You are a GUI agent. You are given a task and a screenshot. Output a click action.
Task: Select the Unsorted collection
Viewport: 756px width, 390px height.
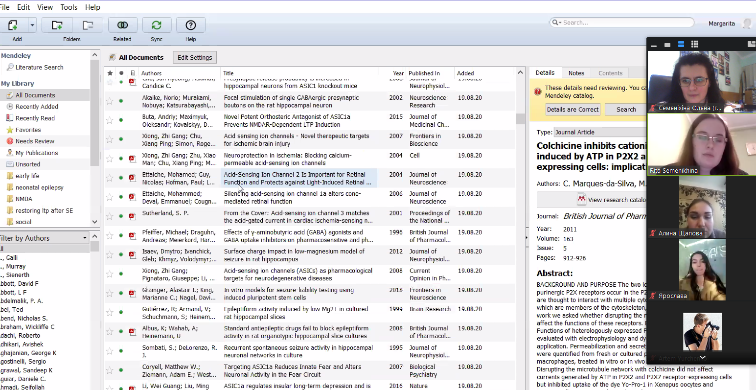27,164
